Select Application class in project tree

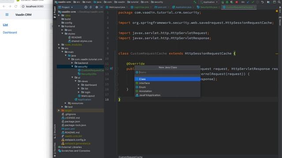coord(83,100)
